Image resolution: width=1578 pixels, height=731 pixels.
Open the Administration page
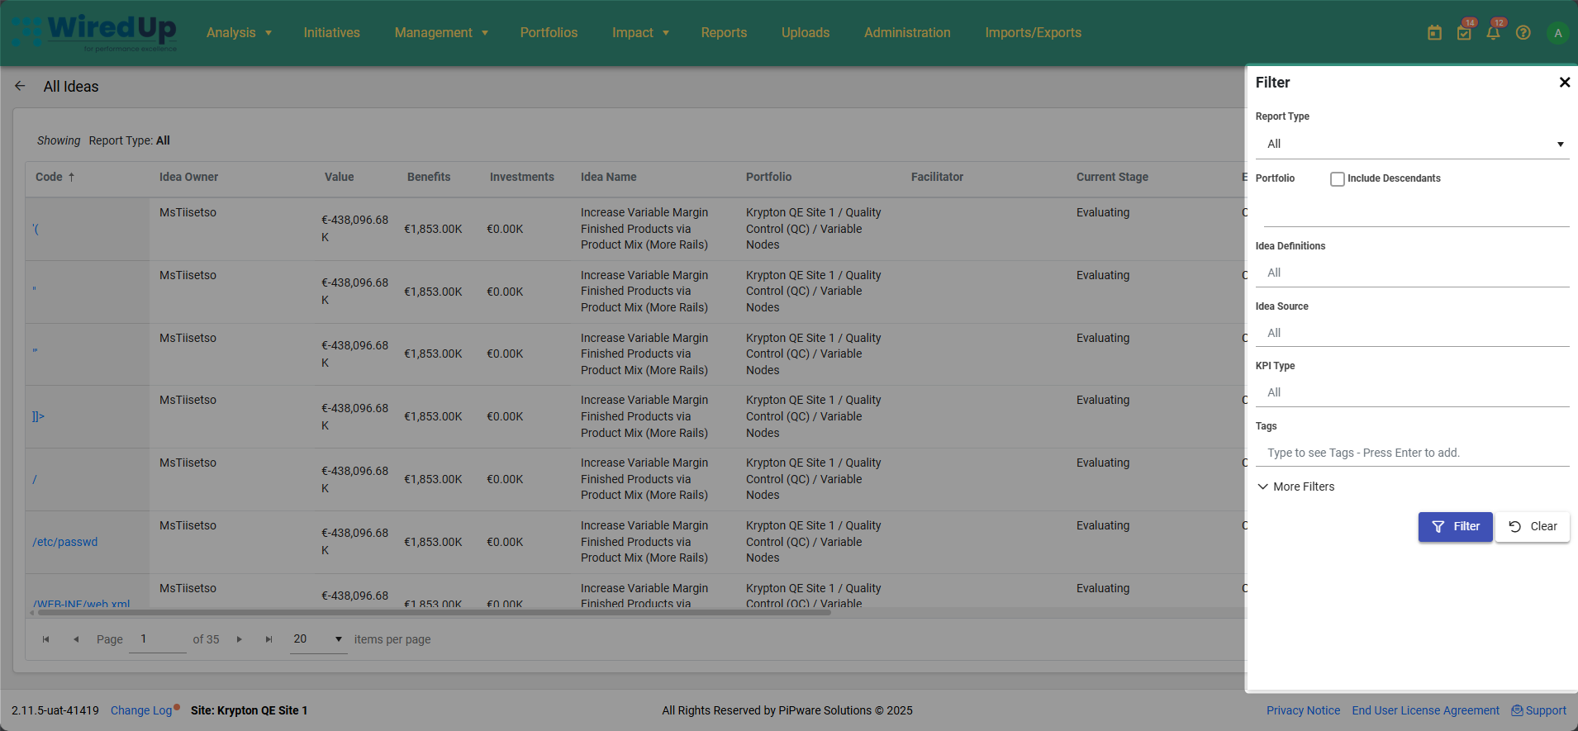pos(907,33)
